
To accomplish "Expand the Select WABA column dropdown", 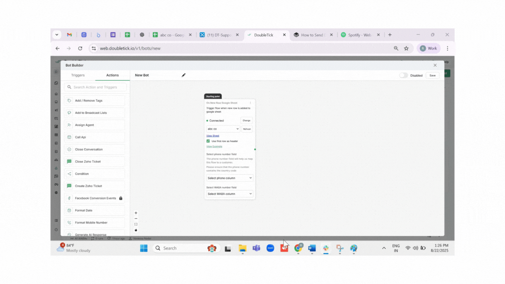I will click(x=230, y=194).
